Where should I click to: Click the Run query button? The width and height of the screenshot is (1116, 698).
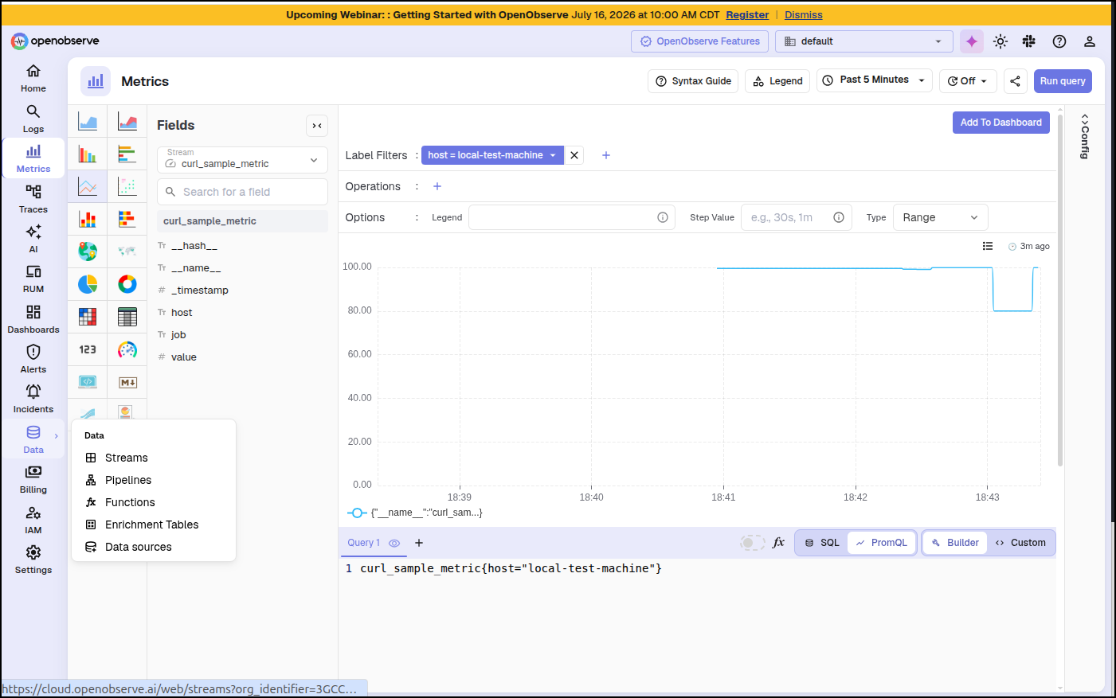[x=1063, y=81]
